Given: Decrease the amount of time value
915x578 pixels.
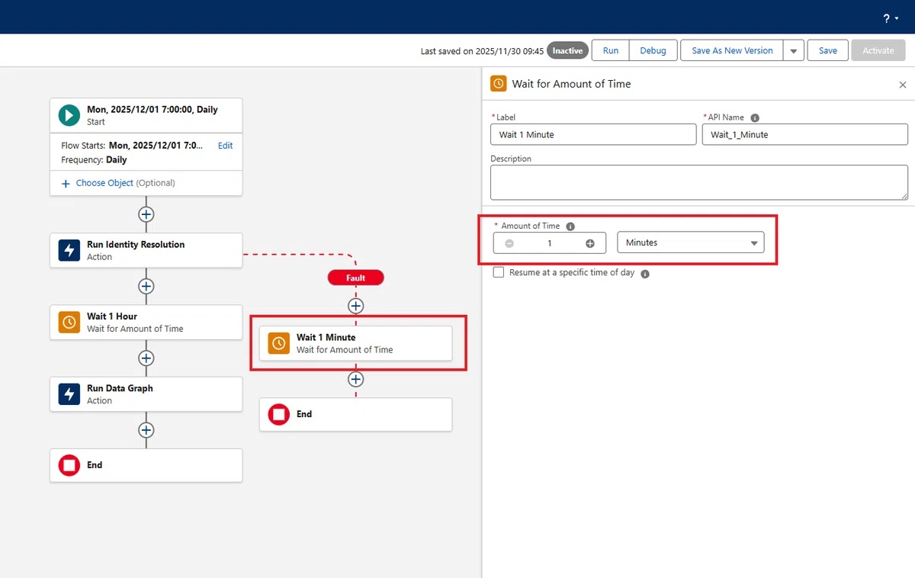Looking at the screenshot, I should pos(509,243).
